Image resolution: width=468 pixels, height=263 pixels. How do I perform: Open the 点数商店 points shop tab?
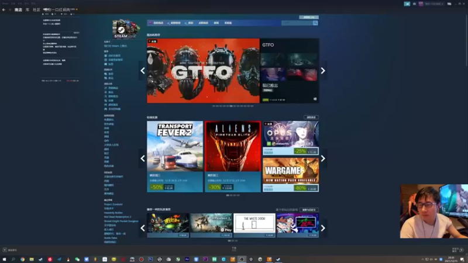tap(203, 23)
